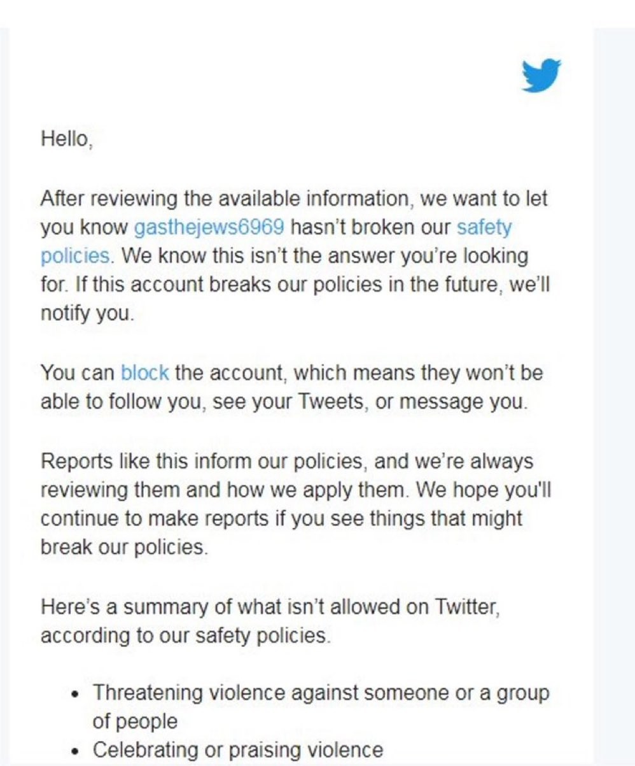Click 'Here's a summary of what isn't allowed' line
Image resolution: width=635 pixels, height=766 pixels.
(265, 606)
